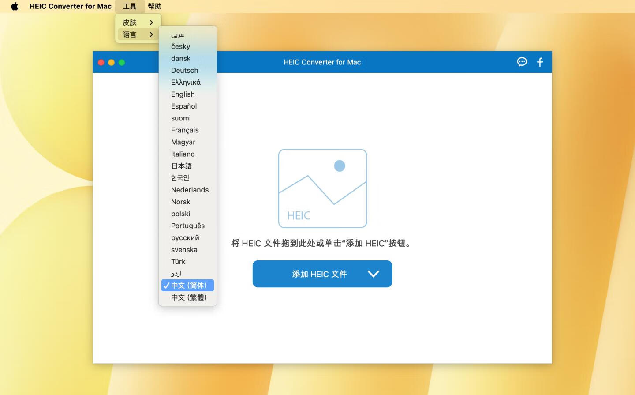Change language to svenska
635x395 pixels.
tap(187, 249)
